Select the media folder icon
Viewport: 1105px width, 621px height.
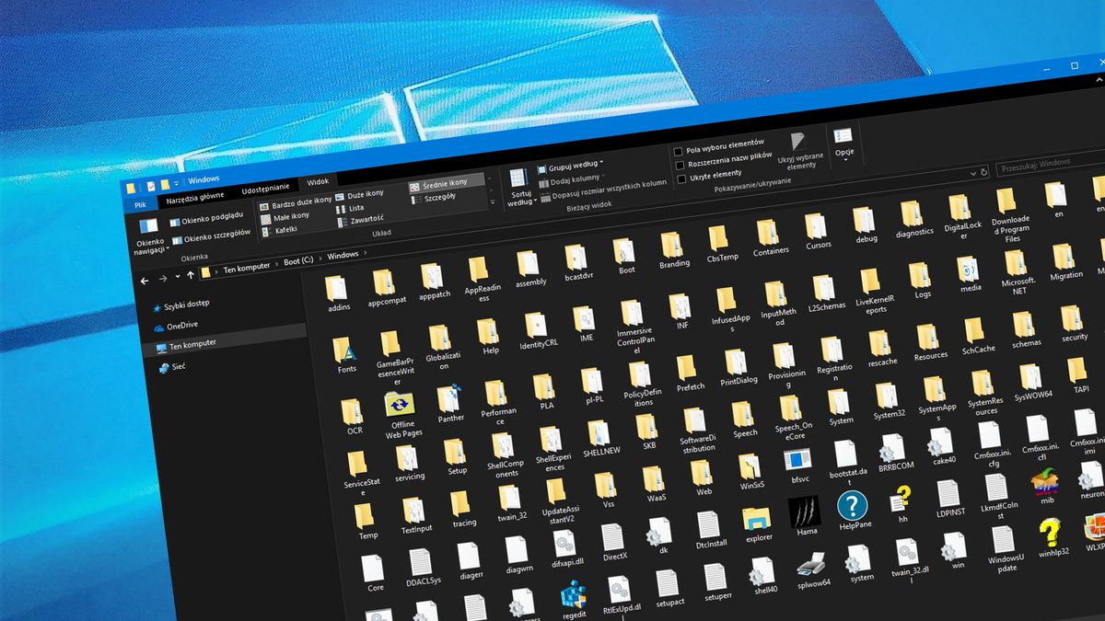966,270
